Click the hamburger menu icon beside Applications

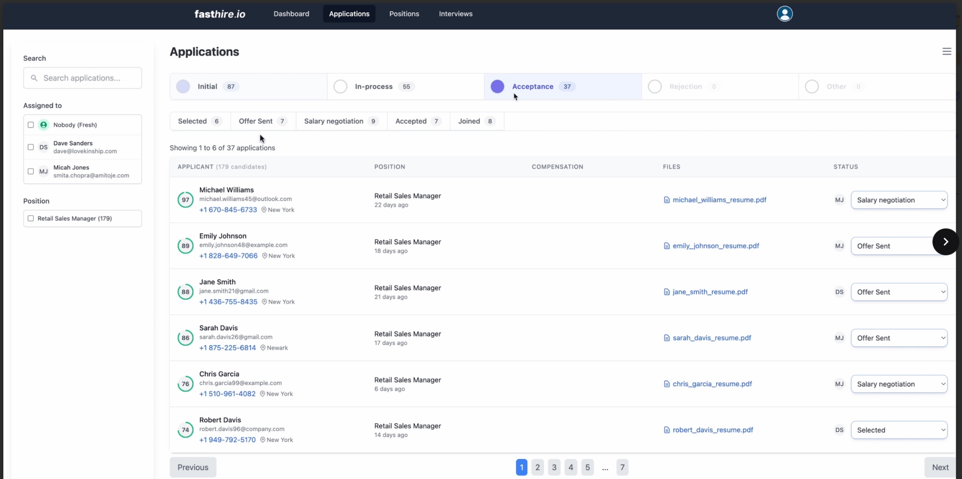tap(946, 52)
